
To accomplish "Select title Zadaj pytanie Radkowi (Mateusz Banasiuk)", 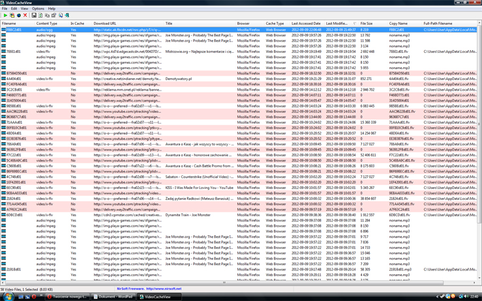I will (x=199, y=199).
